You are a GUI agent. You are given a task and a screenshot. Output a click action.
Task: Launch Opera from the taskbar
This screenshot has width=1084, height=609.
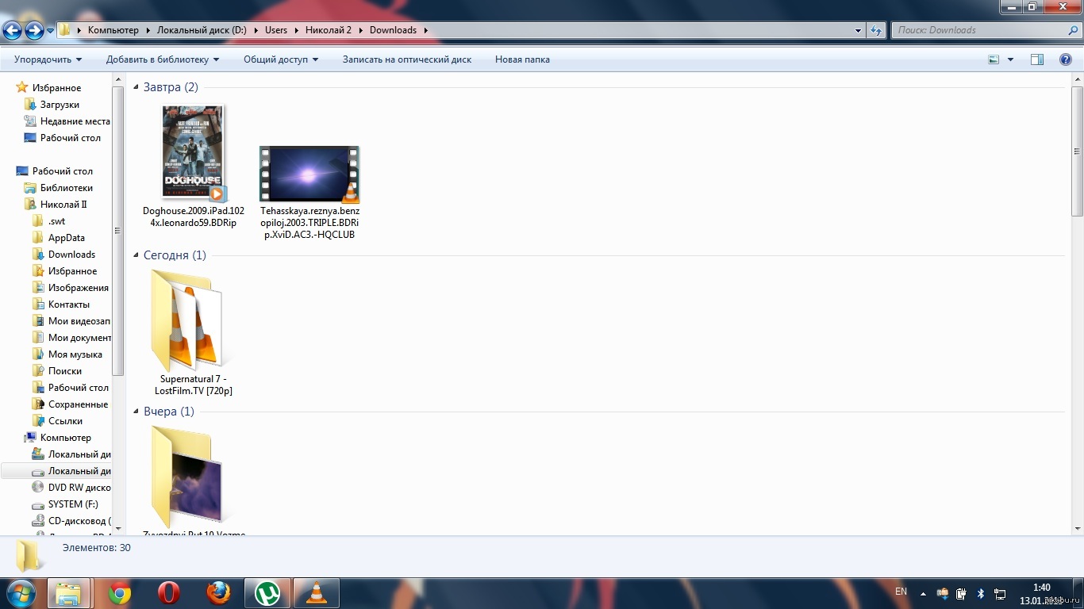point(168,593)
